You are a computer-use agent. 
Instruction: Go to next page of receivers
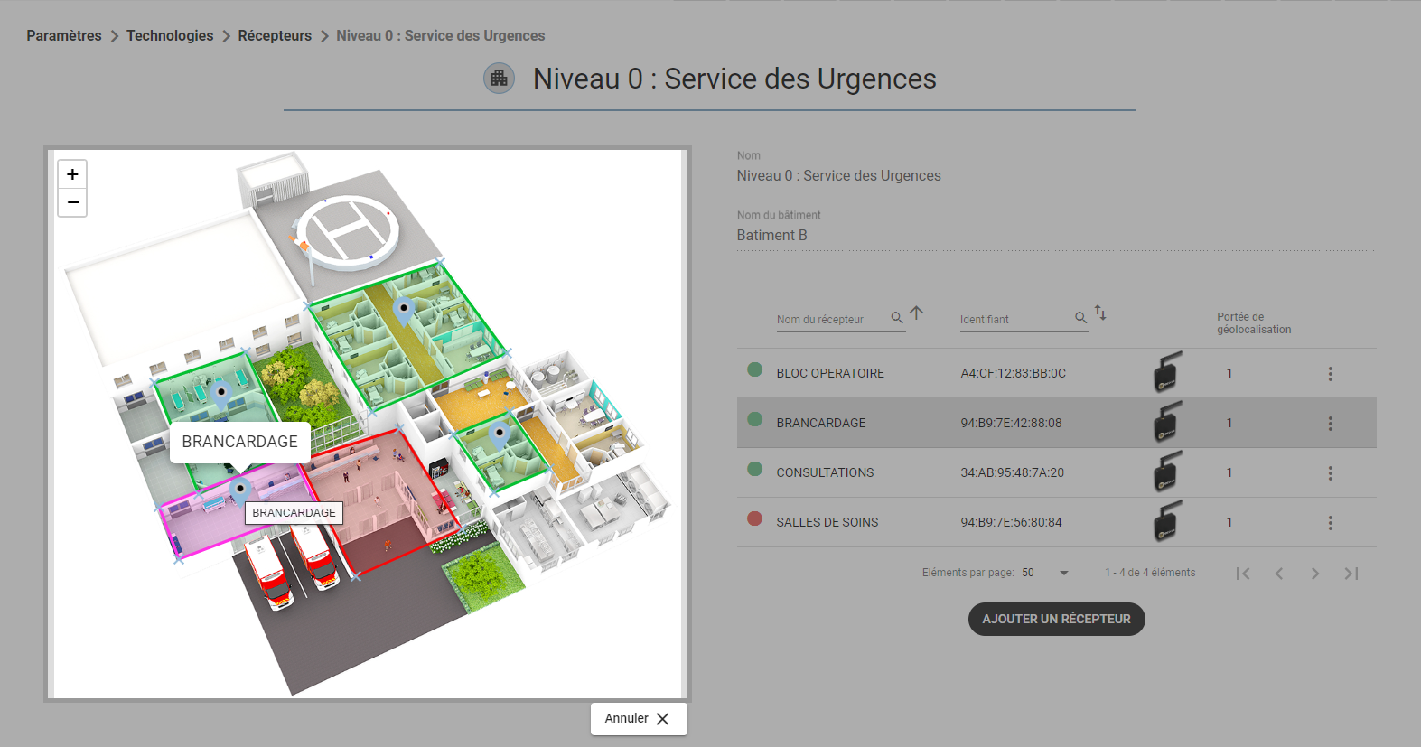[x=1315, y=574]
